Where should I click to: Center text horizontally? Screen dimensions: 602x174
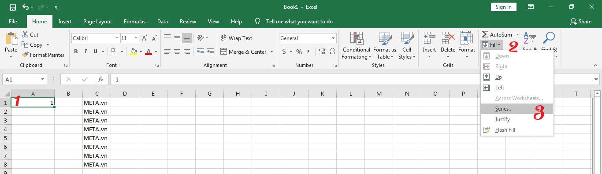click(x=177, y=52)
